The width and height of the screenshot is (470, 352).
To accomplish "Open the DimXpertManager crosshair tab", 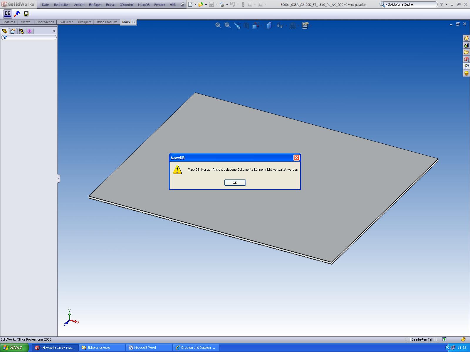I will [29, 31].
